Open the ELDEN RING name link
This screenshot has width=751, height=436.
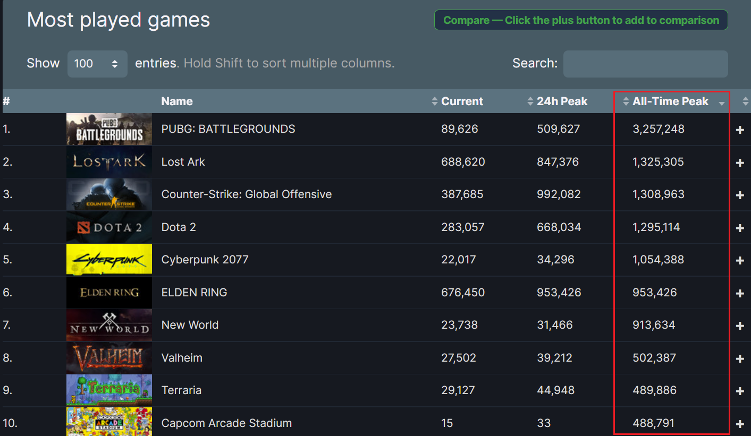coord(194,293)
